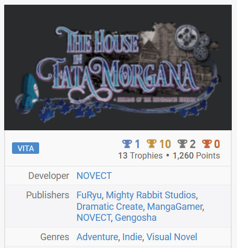This screenshot has height=248, width=237.
Task: Open the FuRyu publisher link
Action: coord(89,195)
